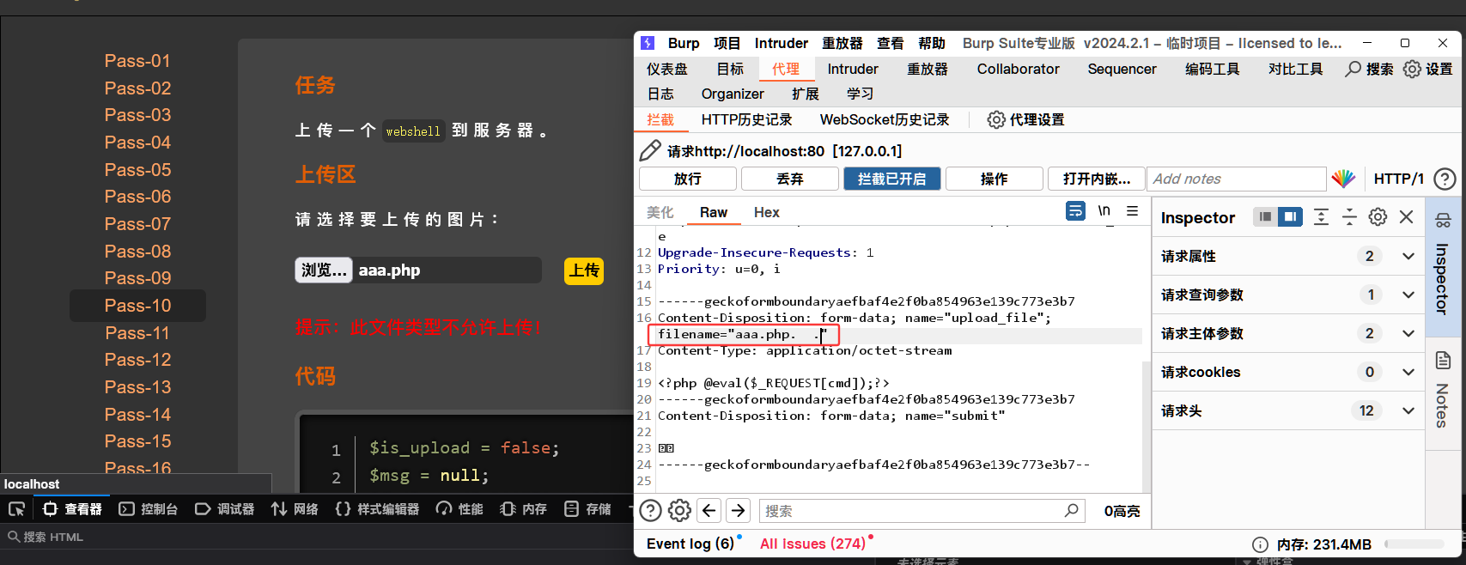Click the help icon next to HTTP/1

1445,179
